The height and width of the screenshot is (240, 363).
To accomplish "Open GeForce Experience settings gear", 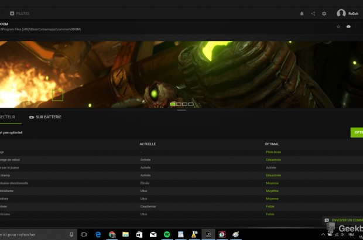I will (324, 13).
